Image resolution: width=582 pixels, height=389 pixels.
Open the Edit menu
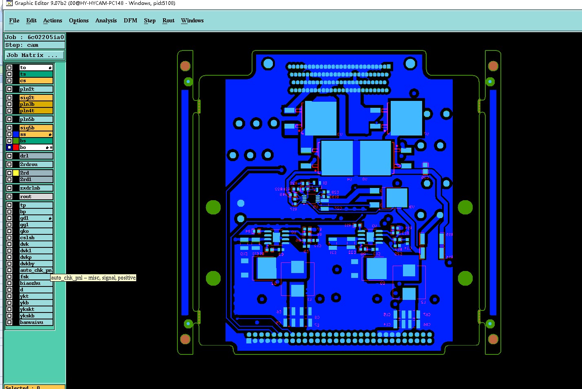(x=31, y=21)
